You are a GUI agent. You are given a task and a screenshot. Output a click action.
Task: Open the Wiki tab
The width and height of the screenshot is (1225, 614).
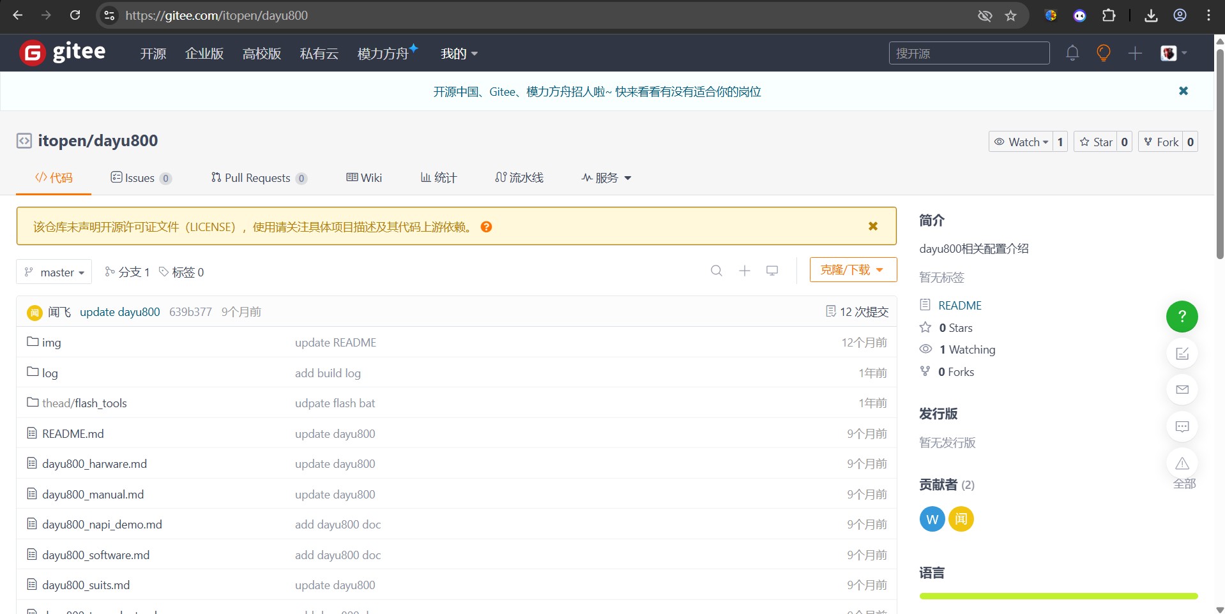click(364, 178)
